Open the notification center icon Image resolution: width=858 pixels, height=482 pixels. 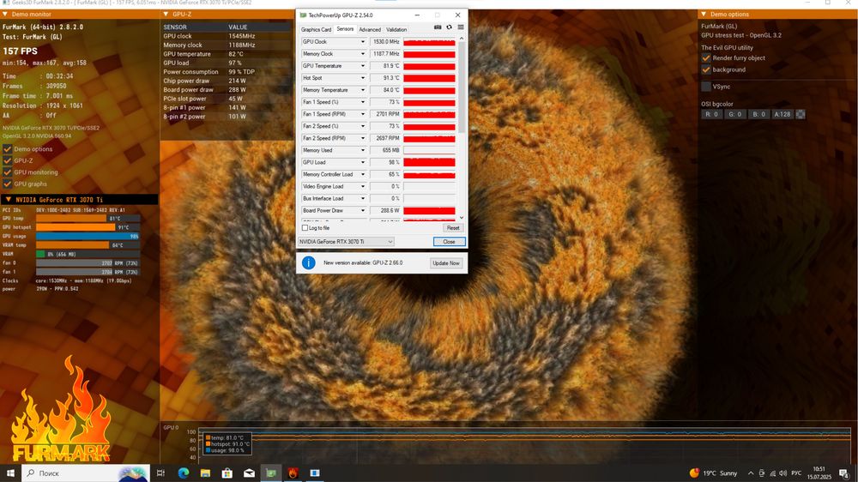[843, 473]
